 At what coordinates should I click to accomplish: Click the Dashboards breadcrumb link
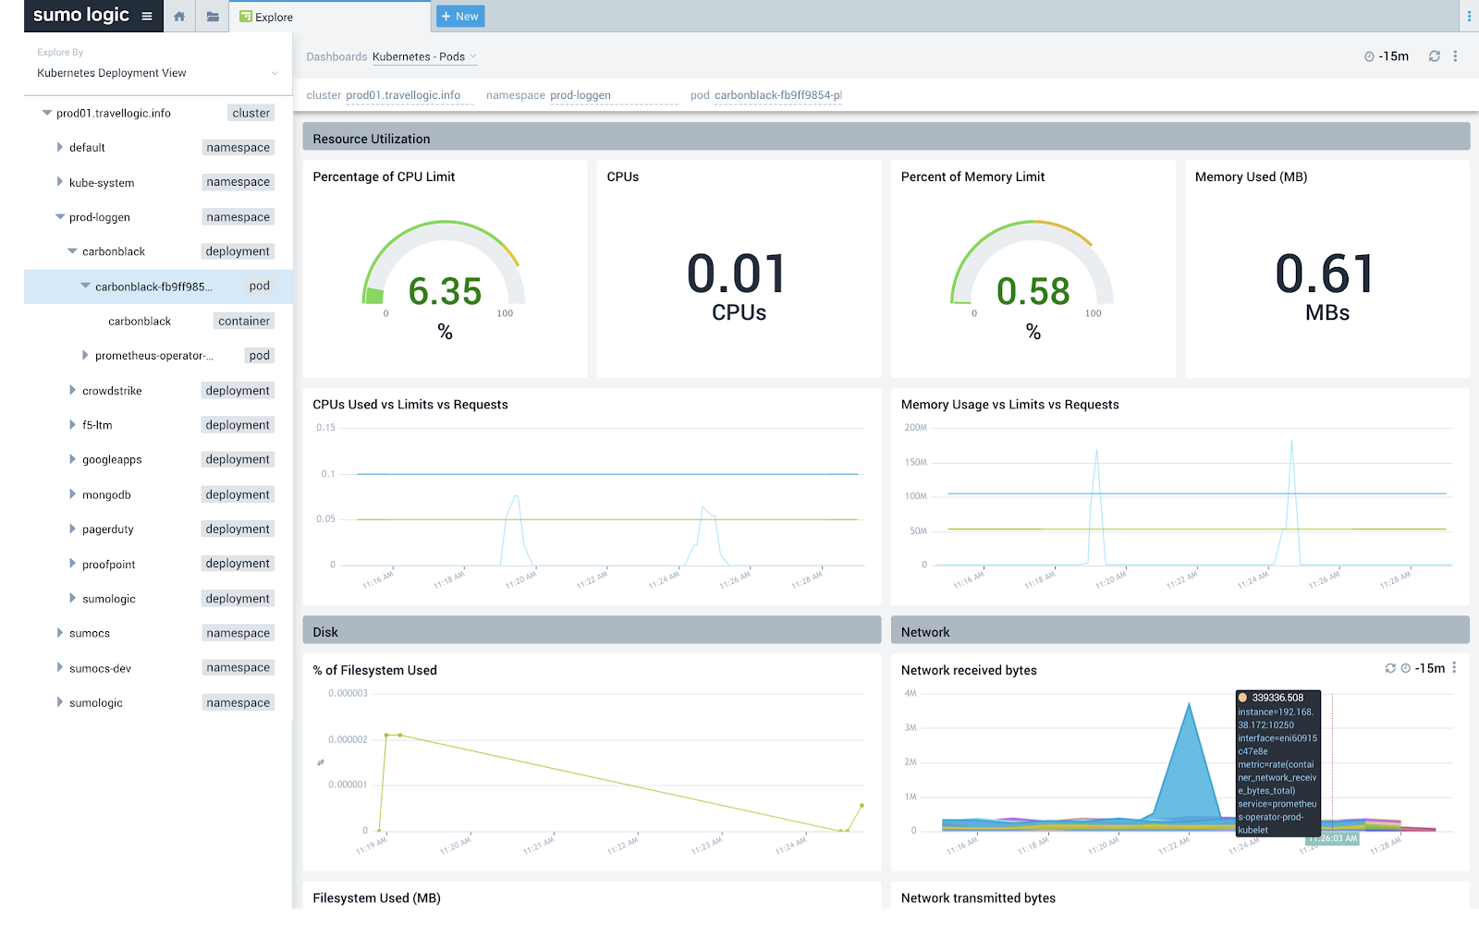[336, 57]
